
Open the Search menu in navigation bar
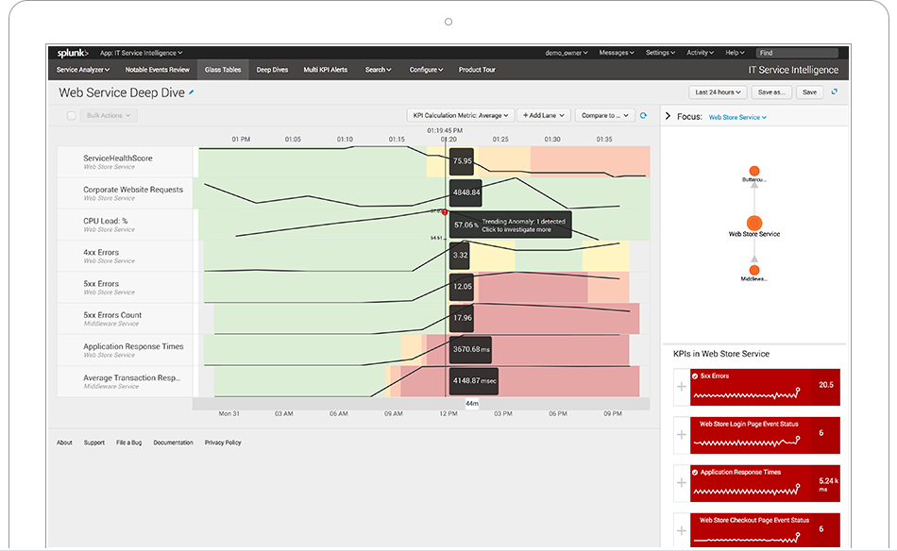click(x=378, y=70)
